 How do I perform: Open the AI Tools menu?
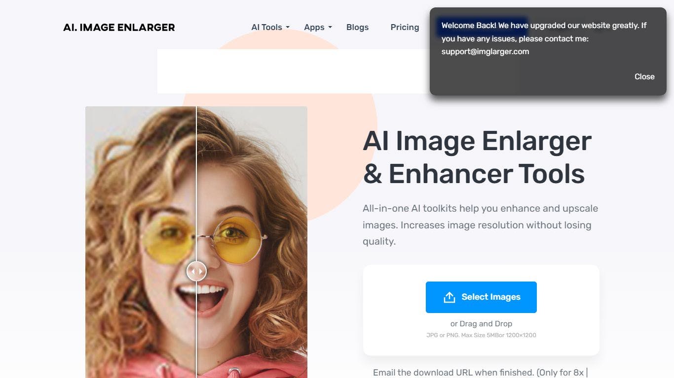coord(266,28)
